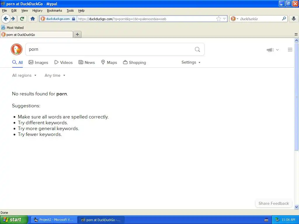Click the Share Feedback button
Screen dimensions: 299x224
(x=274, y=203)
